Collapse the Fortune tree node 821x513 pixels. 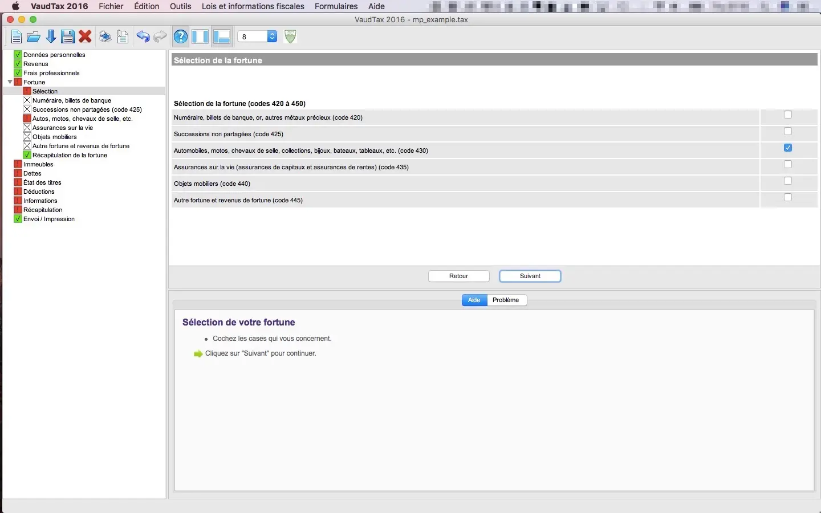click(x=10, y=82)
